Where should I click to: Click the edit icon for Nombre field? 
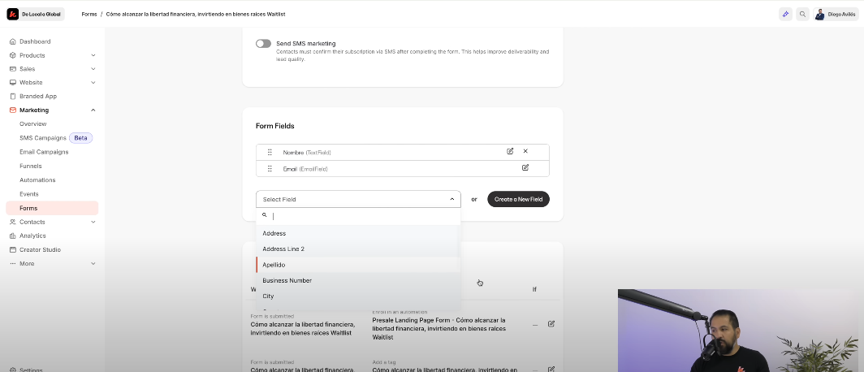510,151
